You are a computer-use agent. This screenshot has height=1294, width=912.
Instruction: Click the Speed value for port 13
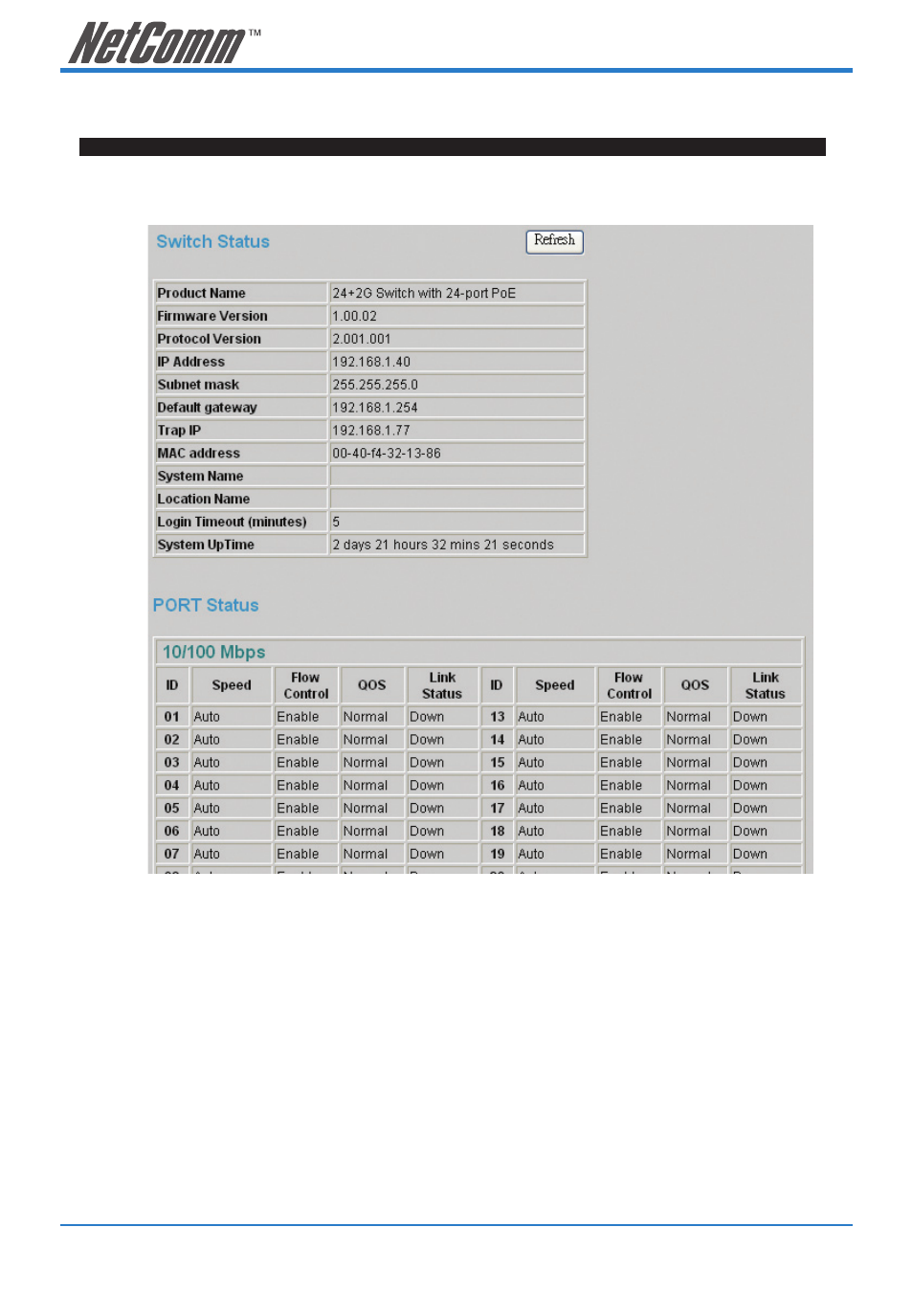554,717
